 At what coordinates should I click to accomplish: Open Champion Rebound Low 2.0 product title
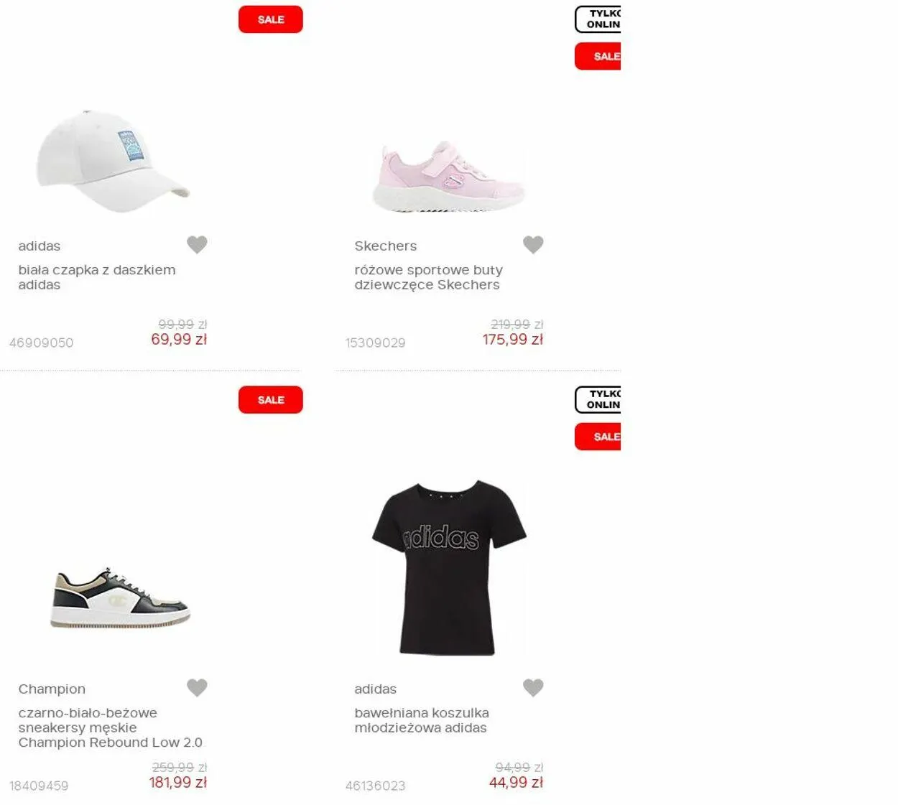click(x=110, y=727)
